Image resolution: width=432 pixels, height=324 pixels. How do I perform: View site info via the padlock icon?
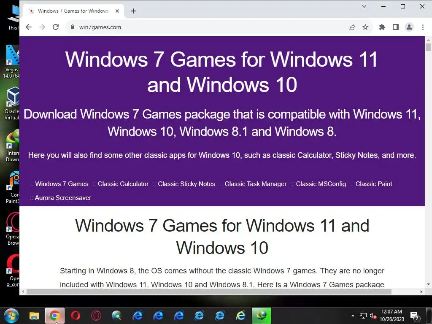(73, 27)
